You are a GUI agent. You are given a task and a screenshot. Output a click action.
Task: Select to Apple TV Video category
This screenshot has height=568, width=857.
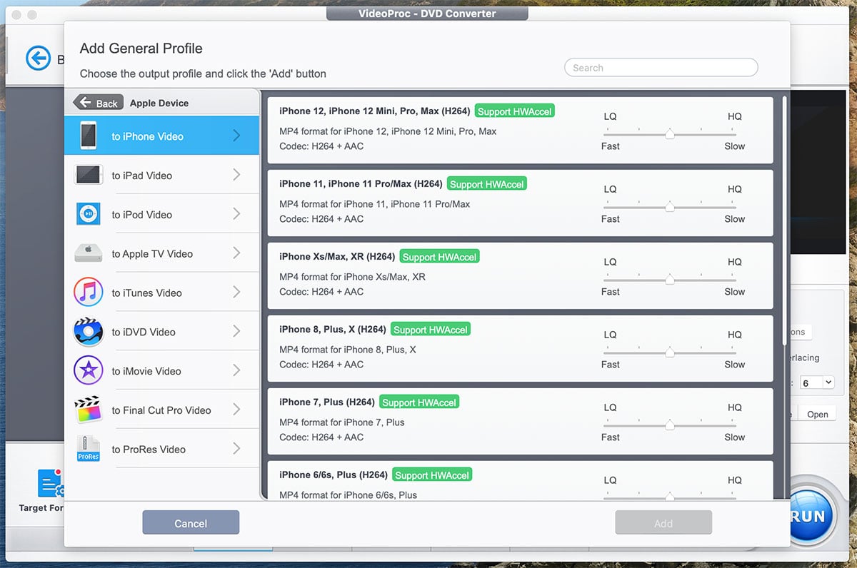[x=162, y=253]
